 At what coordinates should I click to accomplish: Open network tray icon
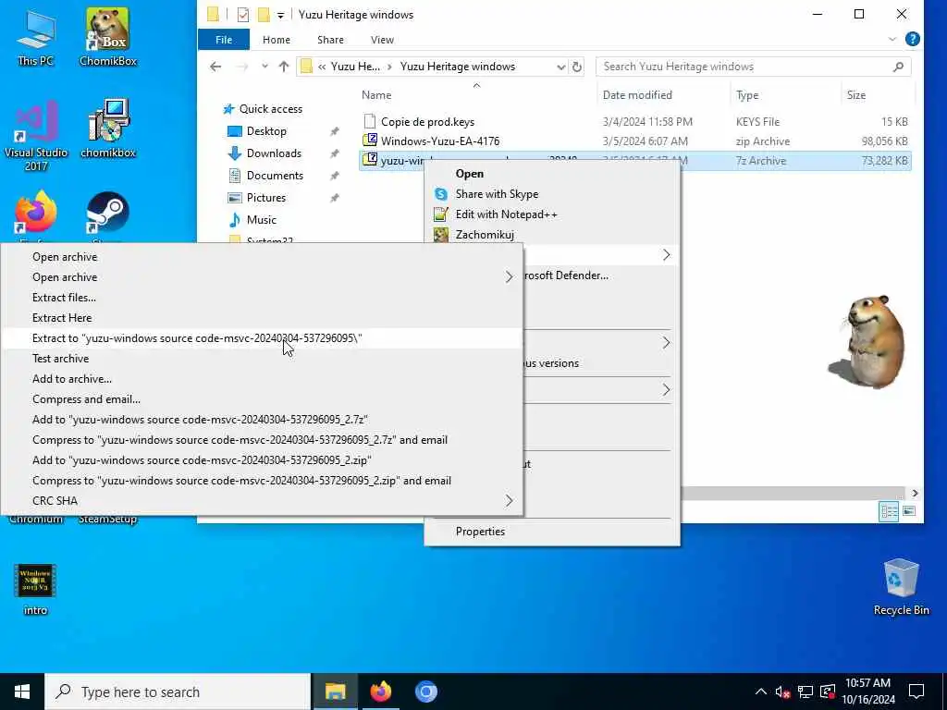[806, 692]
